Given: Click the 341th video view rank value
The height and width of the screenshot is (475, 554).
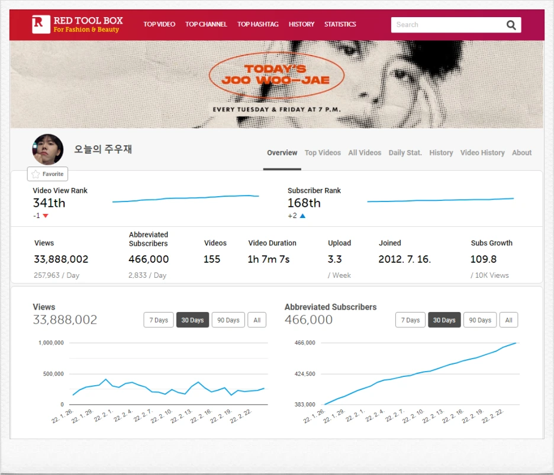Looking at the screenshot, I should 49,203.
